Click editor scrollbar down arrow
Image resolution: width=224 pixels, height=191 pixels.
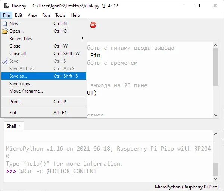pyautogui.click(x=216, y=115)
